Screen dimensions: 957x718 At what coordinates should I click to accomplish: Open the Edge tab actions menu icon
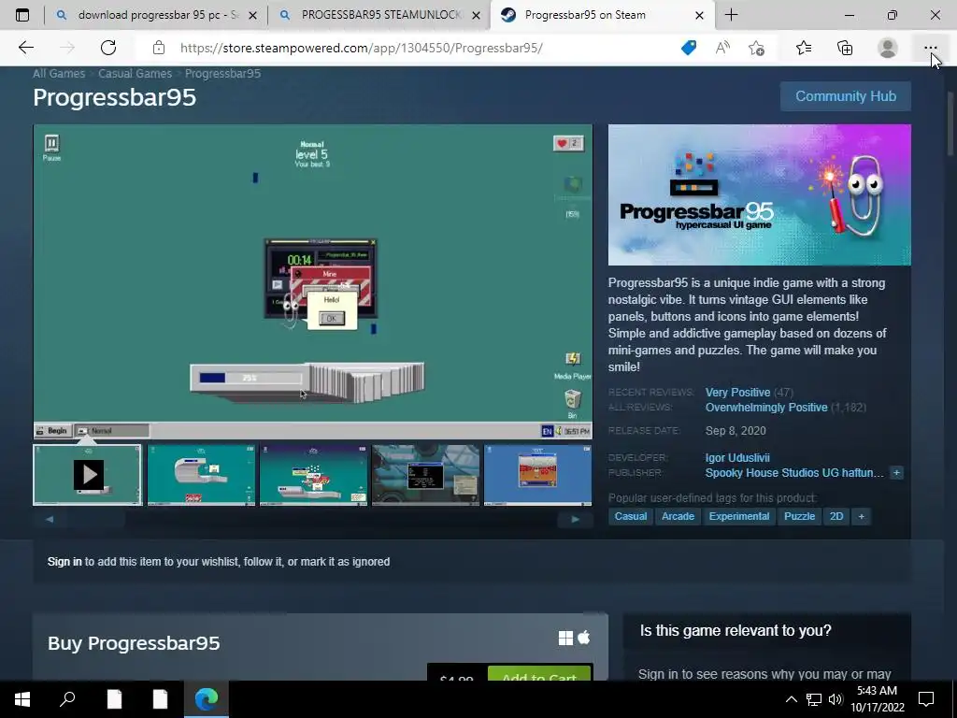pos(22,15)
